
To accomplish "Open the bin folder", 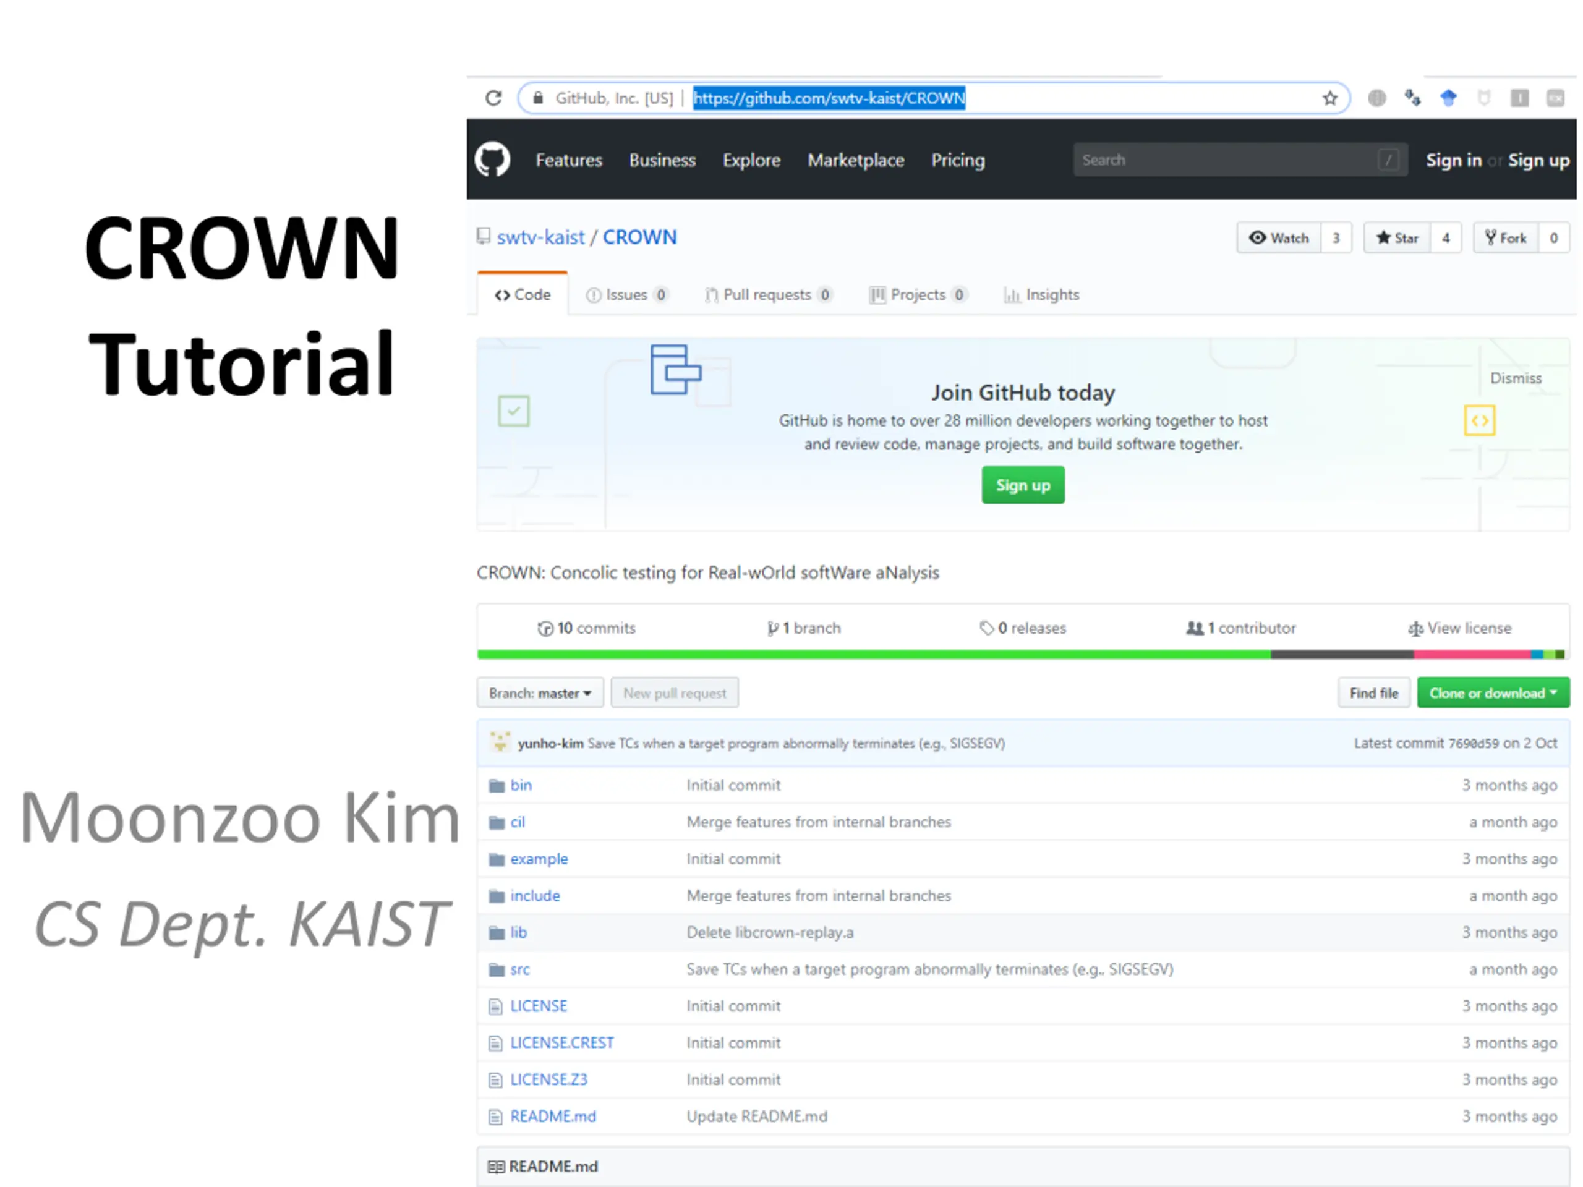I will coord(520,785).
